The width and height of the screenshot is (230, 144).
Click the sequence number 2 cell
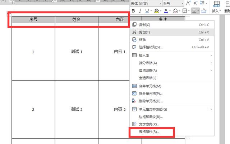[x=33, y=109]
